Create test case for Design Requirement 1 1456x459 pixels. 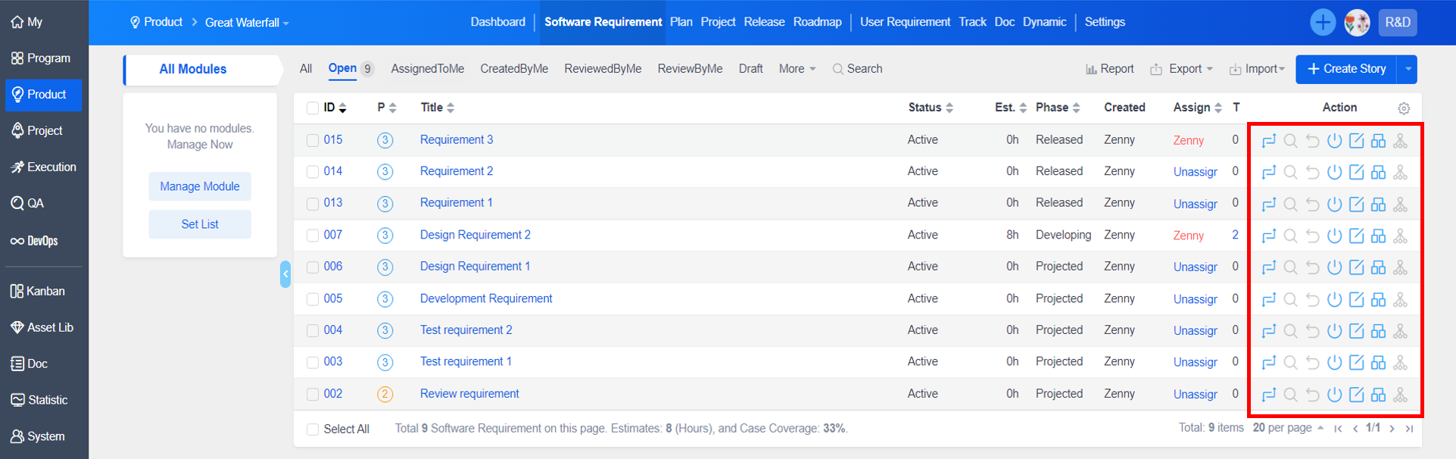(x=1379, y=267)
